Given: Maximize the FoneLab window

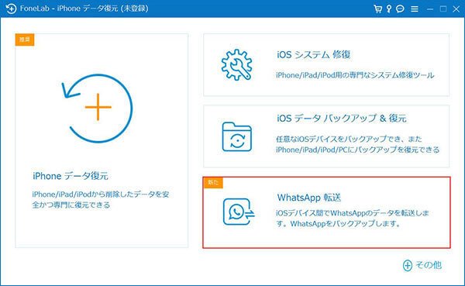Looking at the screenshot, I should pyautogui.click(x=443, y=9).
